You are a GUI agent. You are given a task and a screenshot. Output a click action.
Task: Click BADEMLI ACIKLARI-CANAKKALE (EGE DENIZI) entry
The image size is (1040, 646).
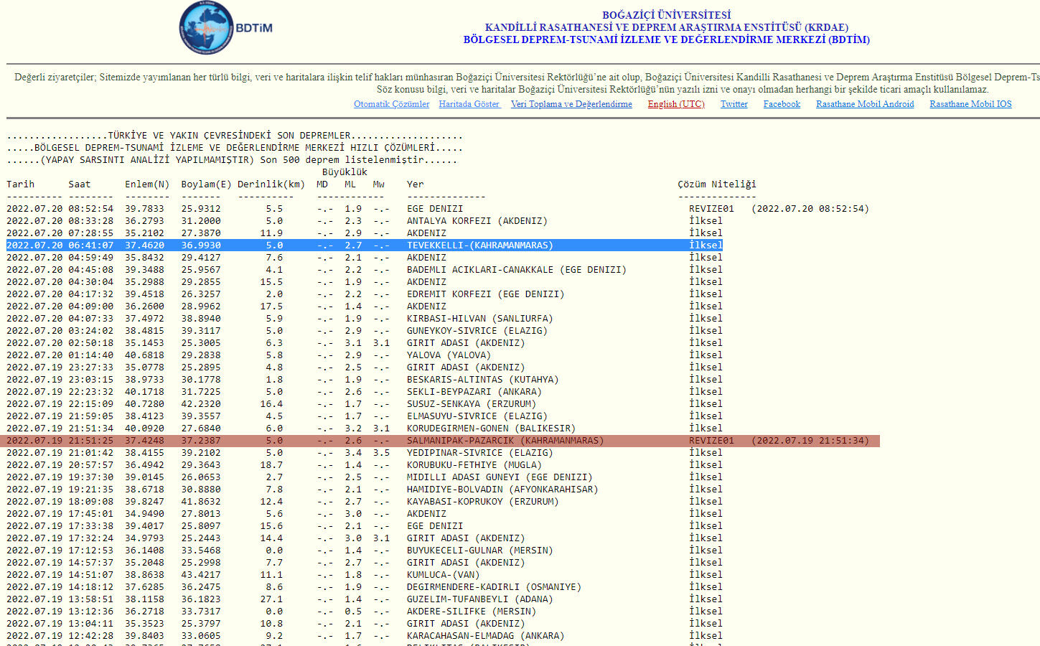[517, 270]
